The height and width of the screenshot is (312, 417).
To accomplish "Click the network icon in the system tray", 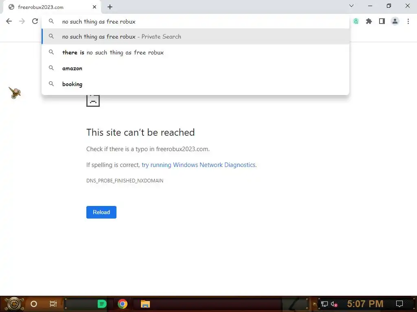I will [x=325, y=304].
